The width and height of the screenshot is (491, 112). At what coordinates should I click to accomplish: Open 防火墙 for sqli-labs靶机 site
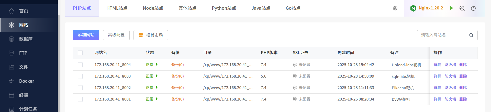tap(450, 76)
